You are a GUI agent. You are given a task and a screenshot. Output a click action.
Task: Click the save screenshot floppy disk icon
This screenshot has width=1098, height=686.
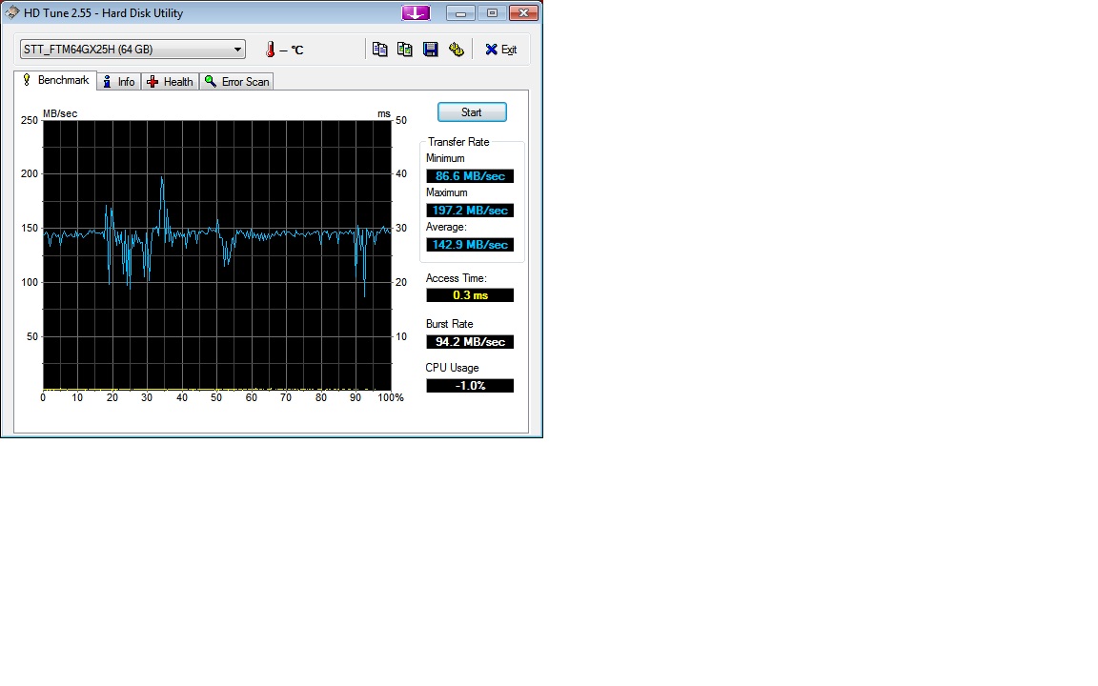[431, 49]
